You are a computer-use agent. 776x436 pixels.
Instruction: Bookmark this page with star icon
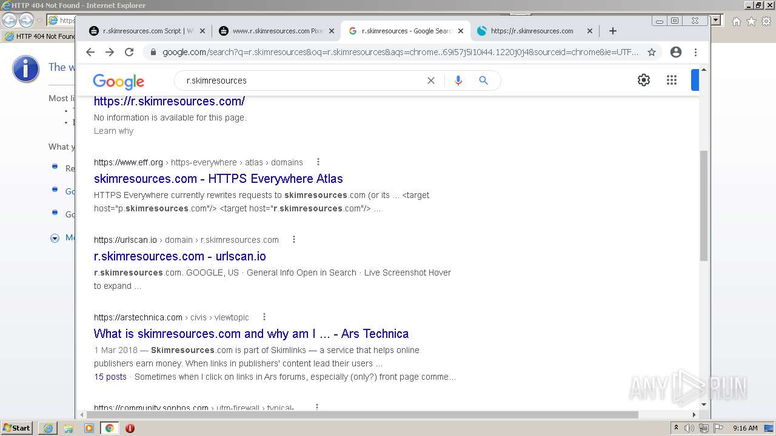(652, 52)
